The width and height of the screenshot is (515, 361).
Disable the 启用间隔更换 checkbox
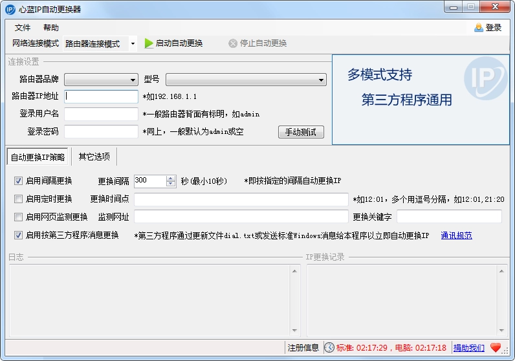click(18, 181)
